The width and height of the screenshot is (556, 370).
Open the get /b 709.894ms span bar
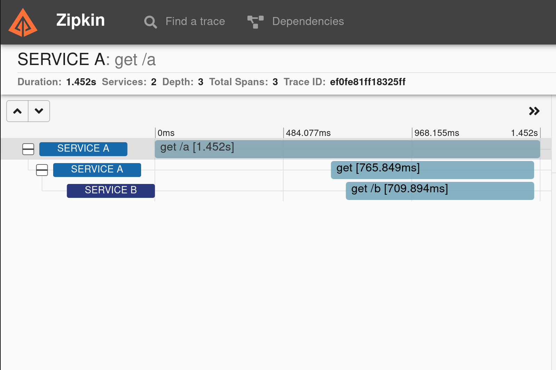pyautogui.click(x=440, y=191)
